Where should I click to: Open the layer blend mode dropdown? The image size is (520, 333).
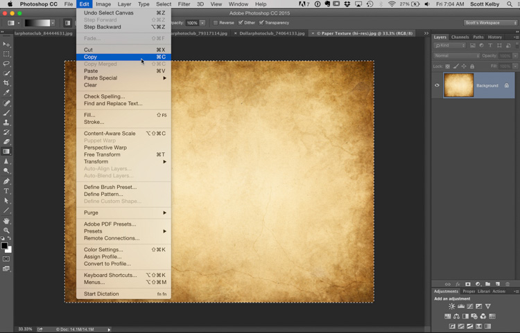(x=456, y=55)
